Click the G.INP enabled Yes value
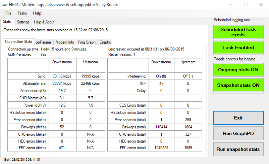The image size is (269, 164). pos(43,54)
